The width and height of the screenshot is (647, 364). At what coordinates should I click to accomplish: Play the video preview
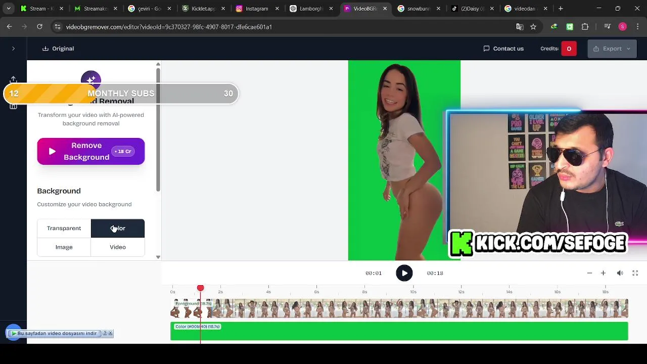click(404, 273)
